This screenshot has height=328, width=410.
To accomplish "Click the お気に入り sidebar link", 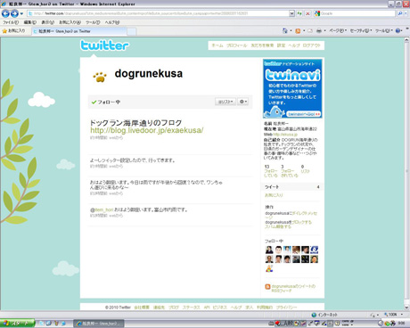I will tap(274, 195).
